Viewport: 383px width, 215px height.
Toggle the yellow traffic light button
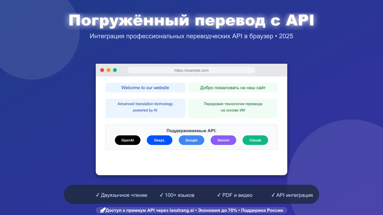tap(109, 70)
